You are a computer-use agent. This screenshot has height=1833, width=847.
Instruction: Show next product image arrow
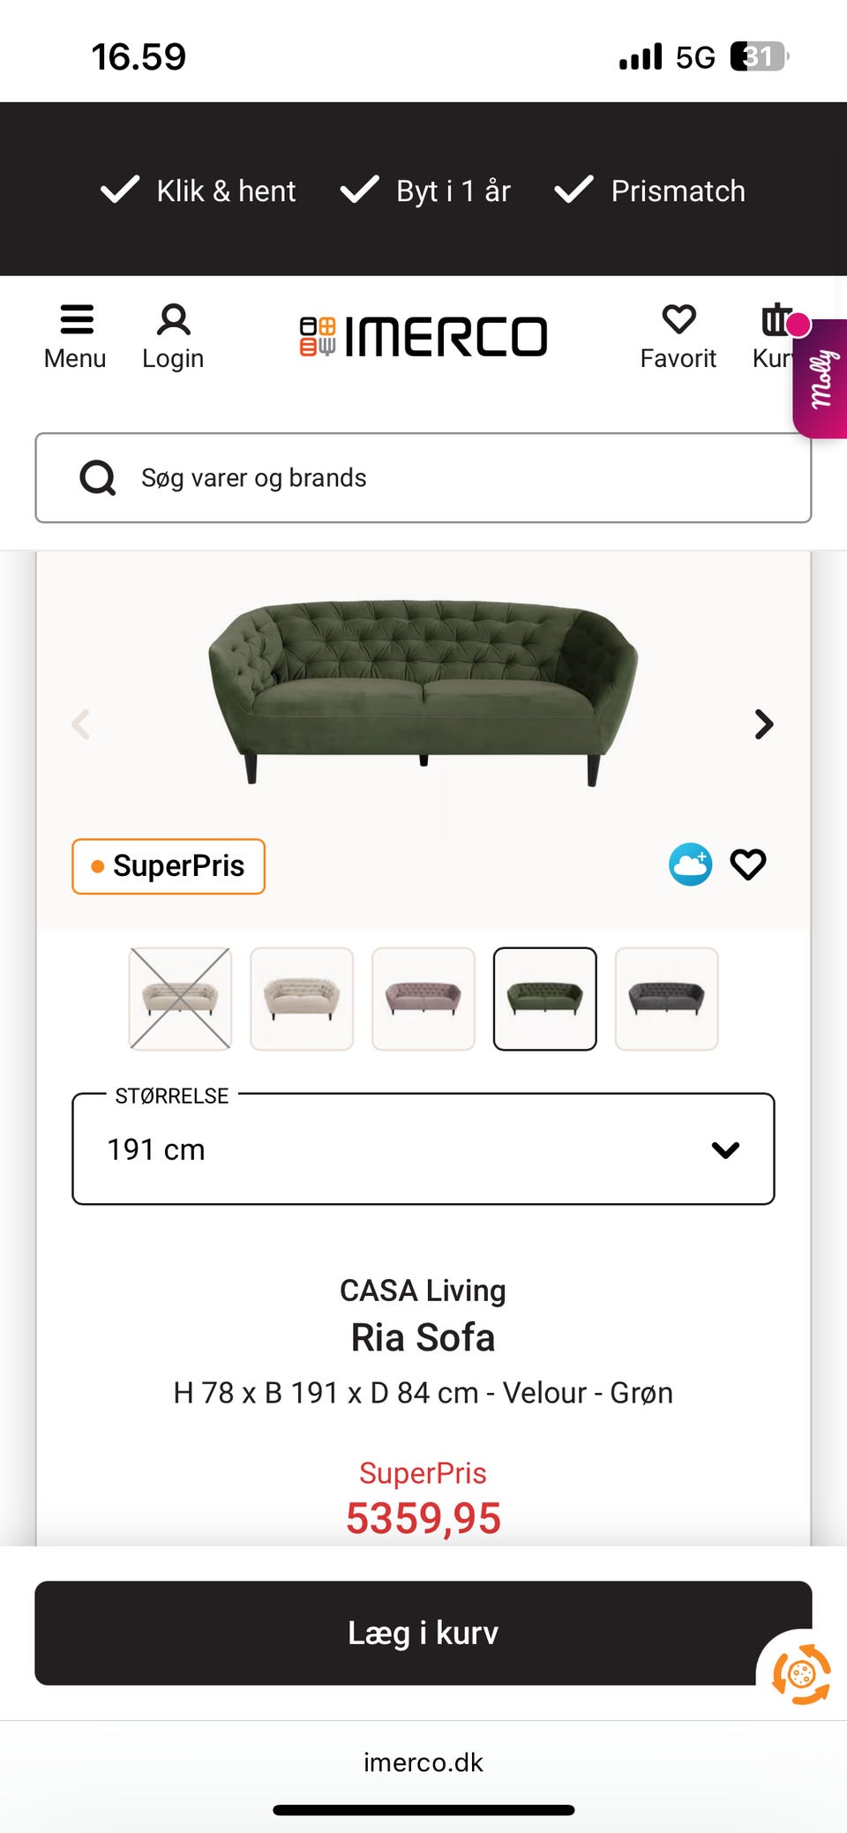[x=764, y=724]
